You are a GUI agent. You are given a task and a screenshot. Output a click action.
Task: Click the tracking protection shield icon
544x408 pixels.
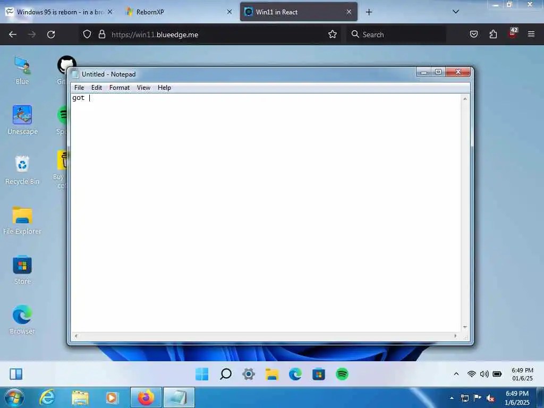[87, 35]
